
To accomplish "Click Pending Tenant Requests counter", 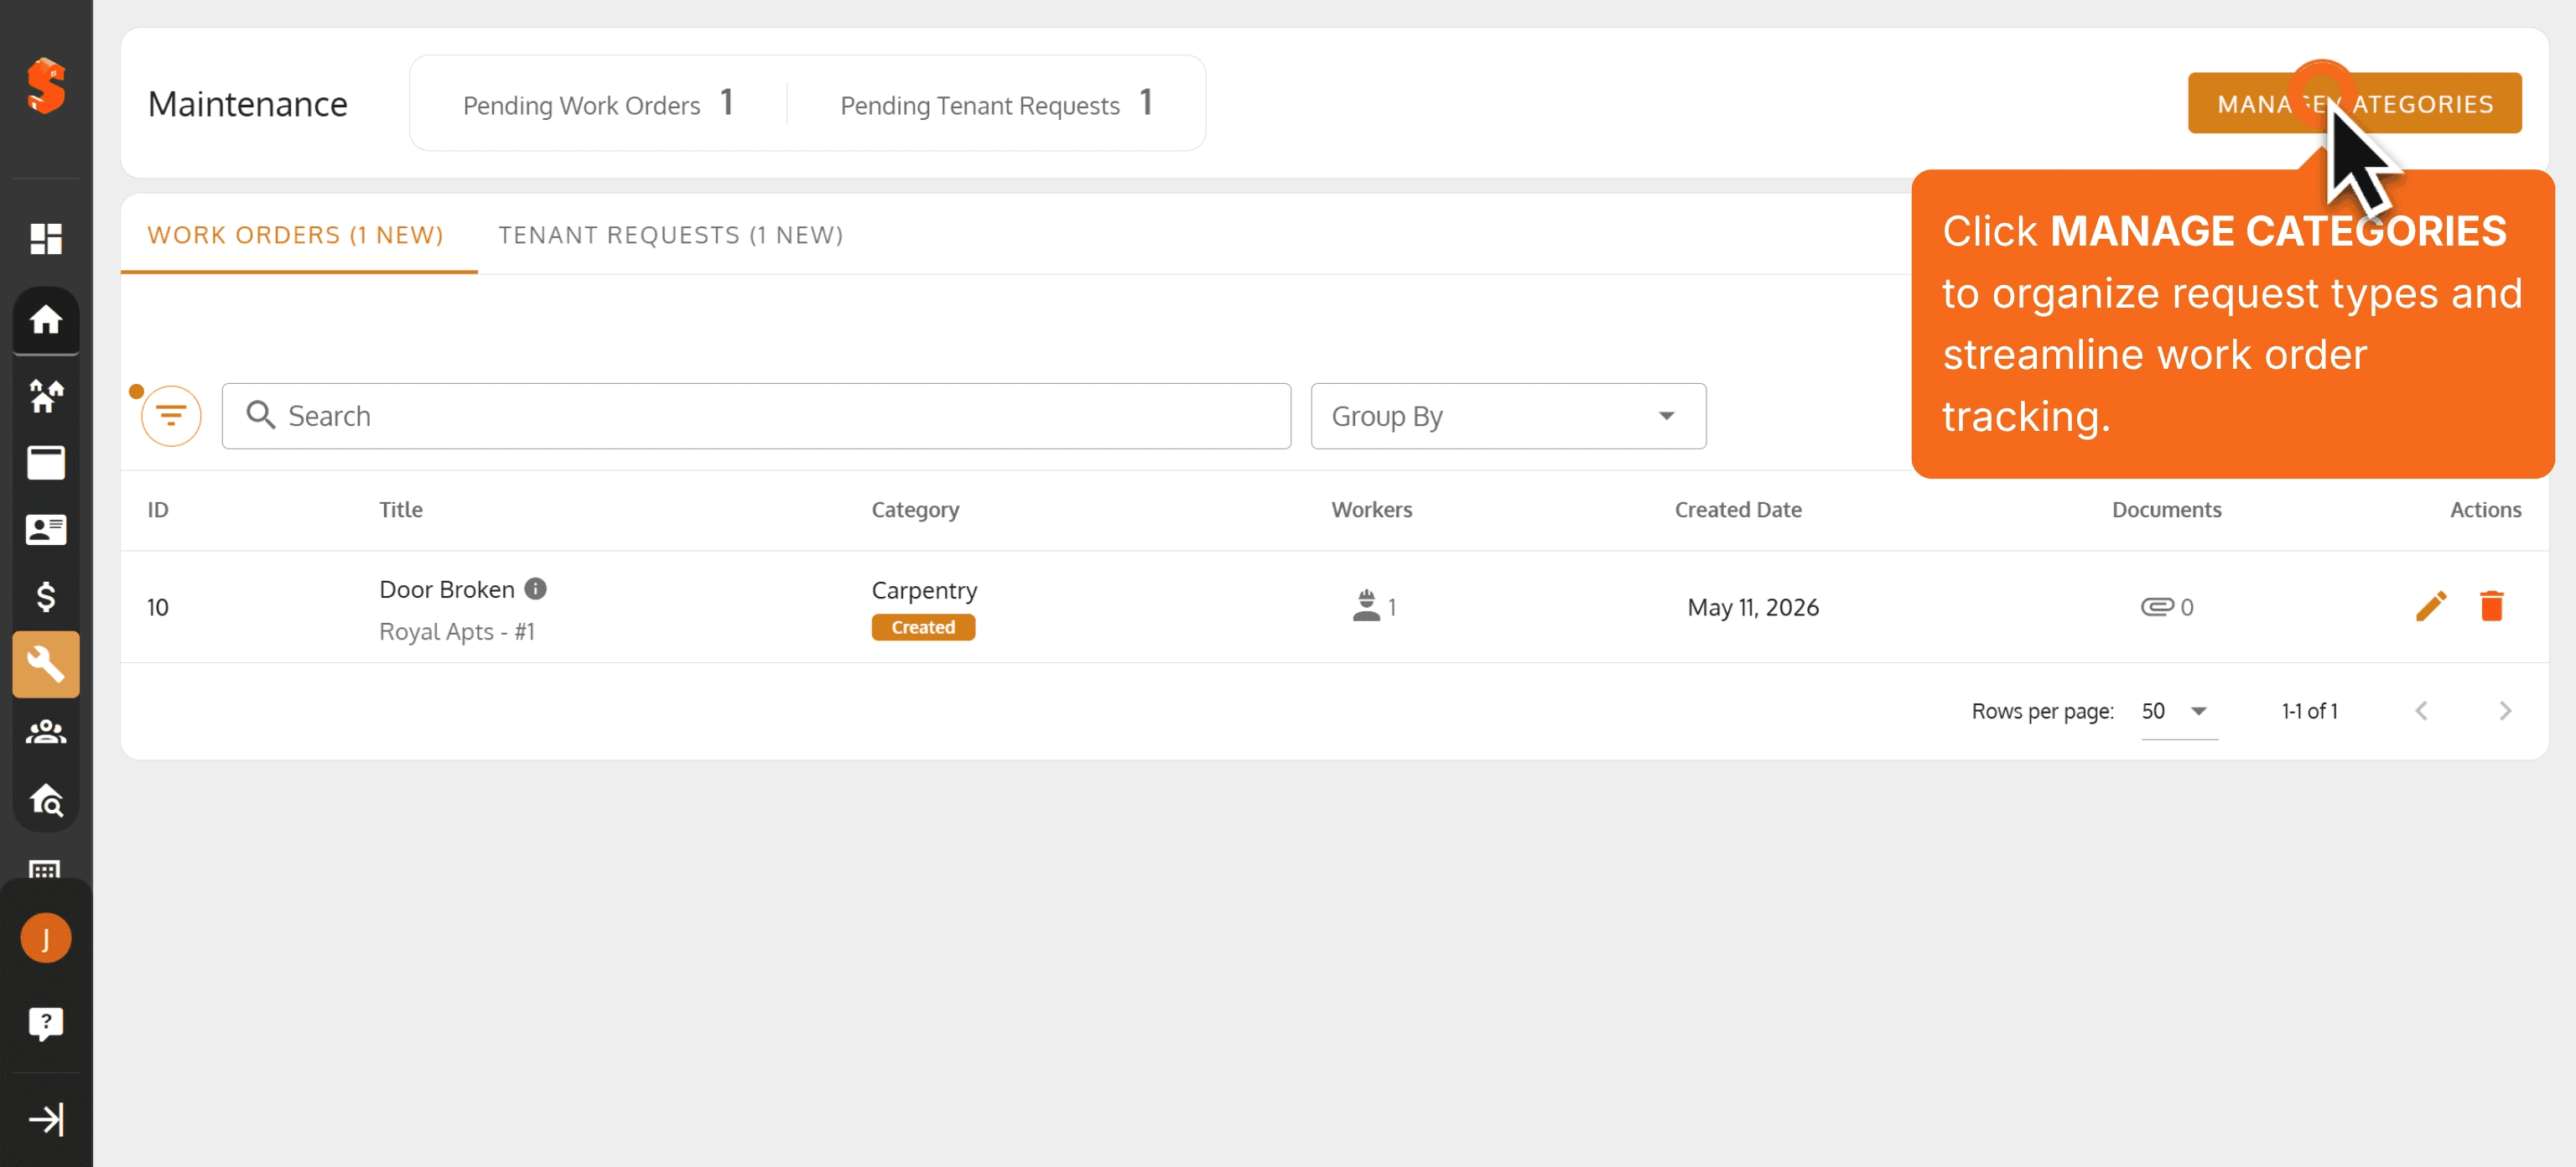I will click(x=997, y=104).
